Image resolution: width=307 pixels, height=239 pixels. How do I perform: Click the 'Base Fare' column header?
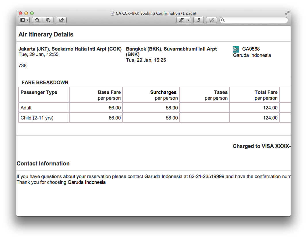coord(109,92)
